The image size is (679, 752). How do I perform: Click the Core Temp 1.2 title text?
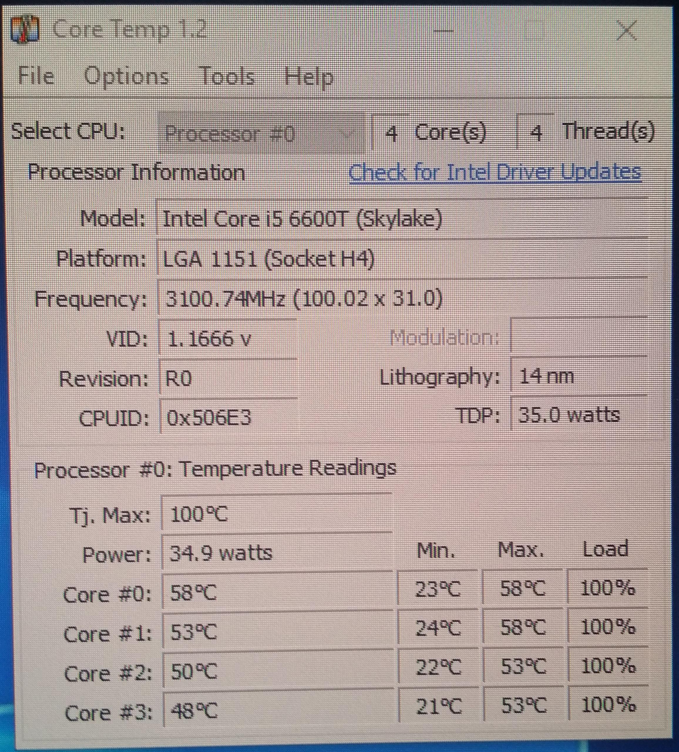click(130, 29)
